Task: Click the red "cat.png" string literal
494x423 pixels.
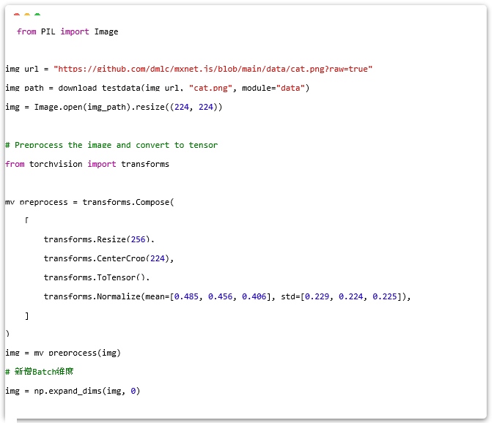Action: [x=211, y=88]
